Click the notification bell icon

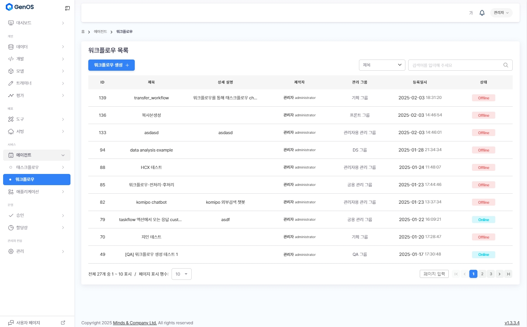(482, 13)
